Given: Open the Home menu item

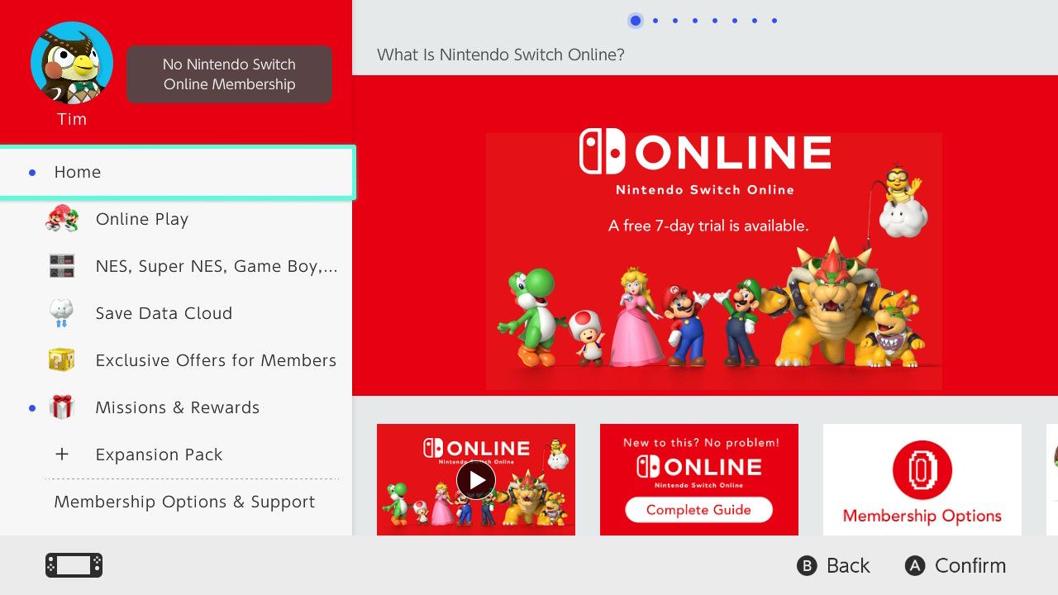Looking at the screenshot, I should coord(178,172).
